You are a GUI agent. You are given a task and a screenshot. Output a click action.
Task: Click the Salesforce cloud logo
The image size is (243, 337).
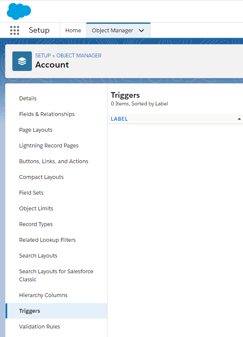(x=19, y=11)
